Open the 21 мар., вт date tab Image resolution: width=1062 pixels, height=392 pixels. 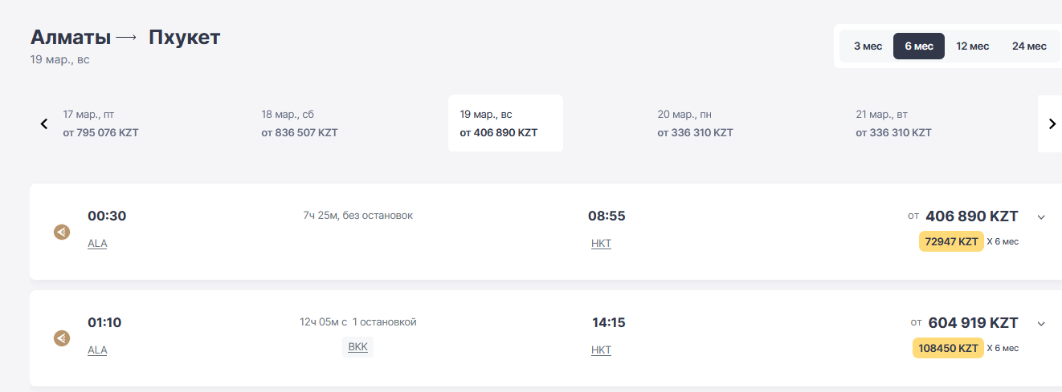(893, 123)
